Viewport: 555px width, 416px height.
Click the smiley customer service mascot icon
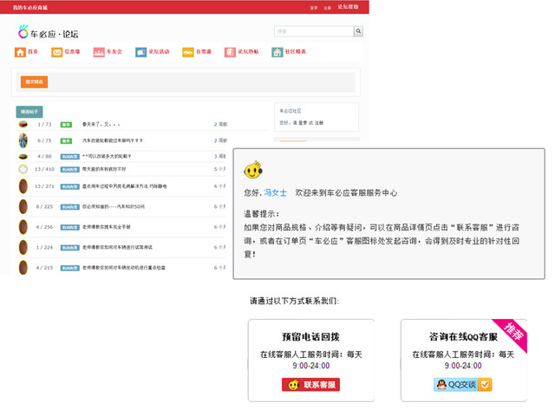252,170
